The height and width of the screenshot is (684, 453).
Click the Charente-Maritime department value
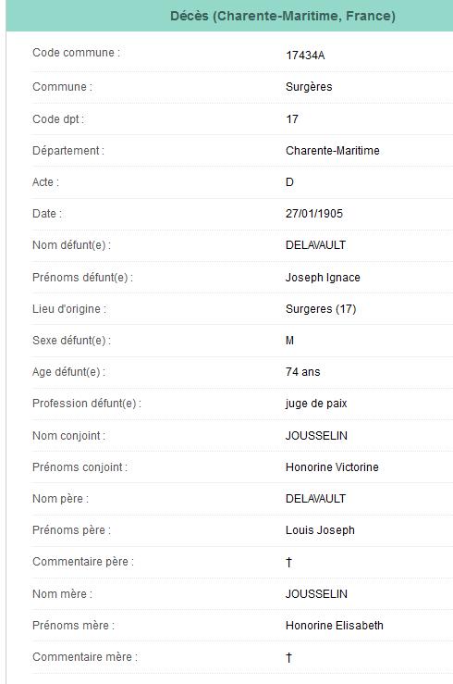(332, 151)
